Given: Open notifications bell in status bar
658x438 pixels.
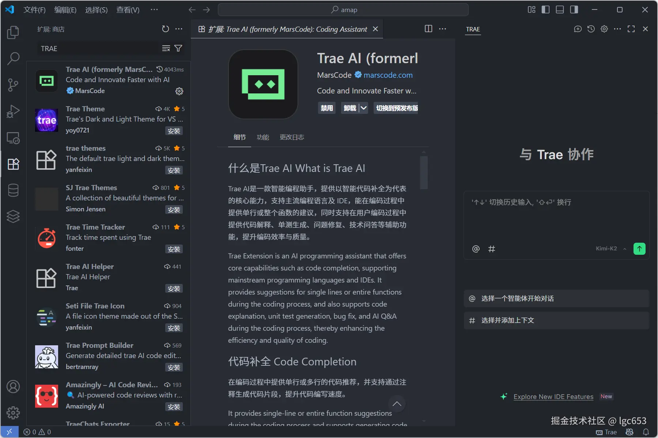Looking at the screenshot, I should pos(646,432).
